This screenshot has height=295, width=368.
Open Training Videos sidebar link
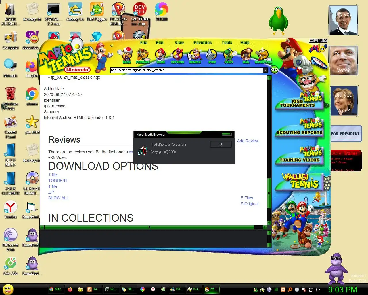coord(299,155)
